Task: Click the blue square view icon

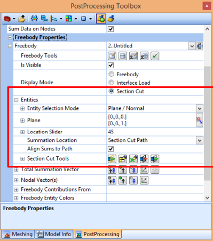Action: [x=83, y=19]
